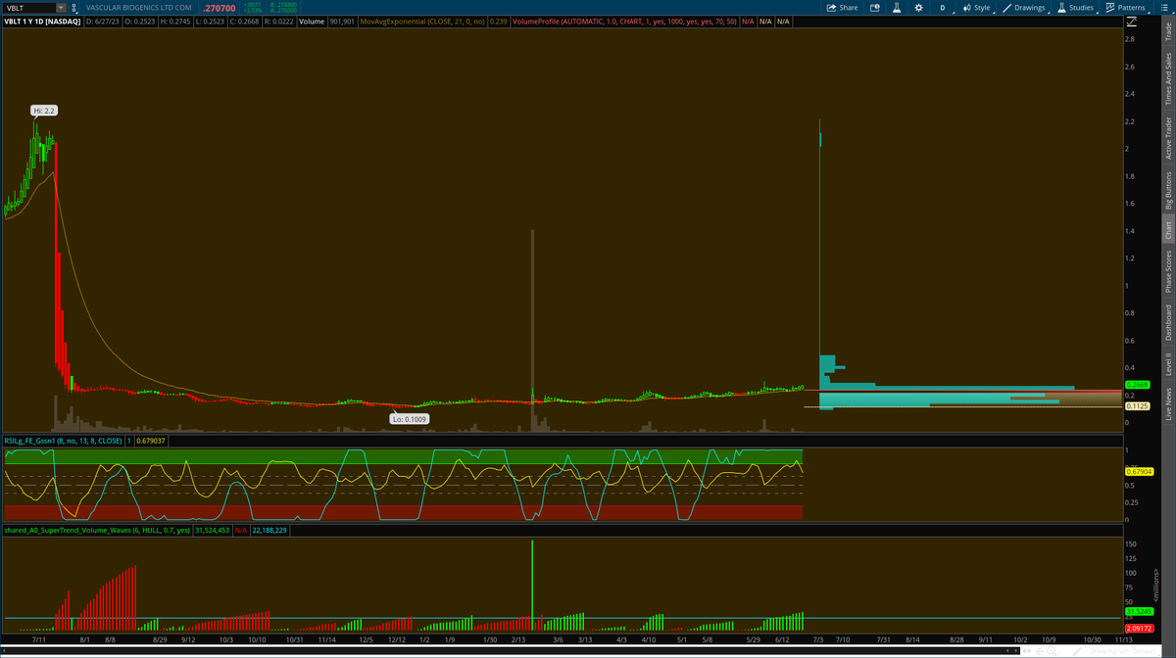Screen dimensions: 1176x658
Task: Click the VASCULAR BIOGENICS LTD COM name
Action: point(139,8)
